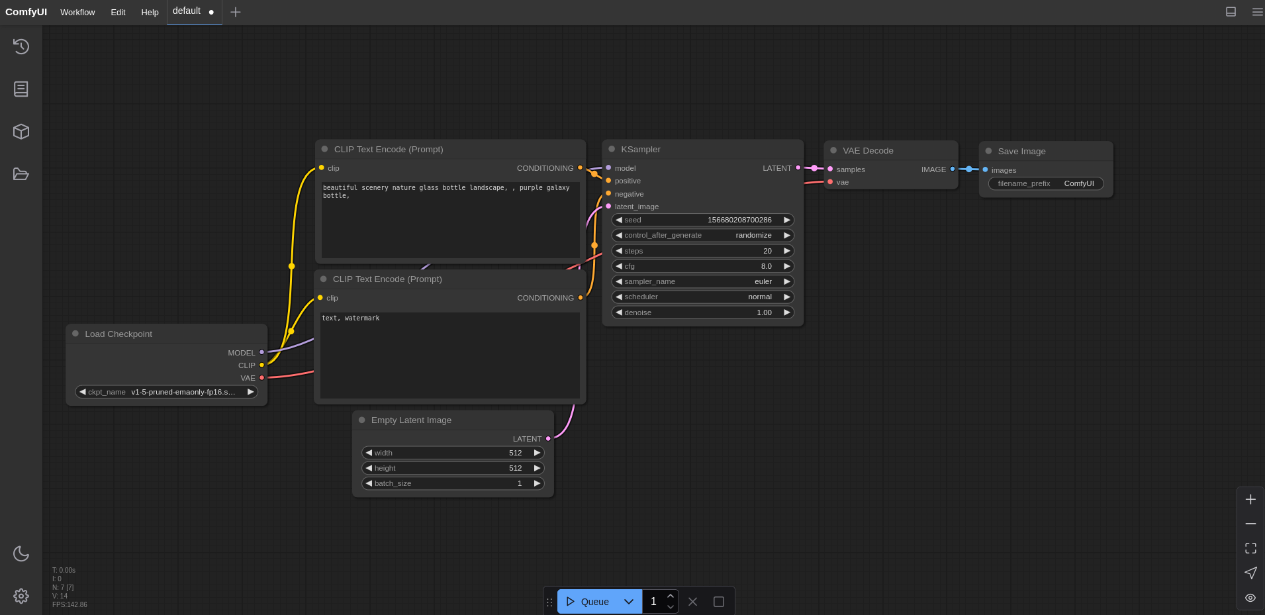Select the Save Image node title
Viewport: 1265px width, 615px height.
point(1021,151)
